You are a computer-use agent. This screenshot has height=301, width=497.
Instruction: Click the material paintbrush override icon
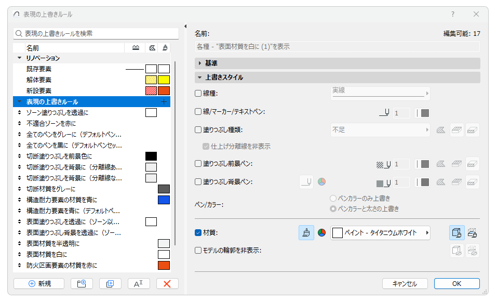point(306,233)
